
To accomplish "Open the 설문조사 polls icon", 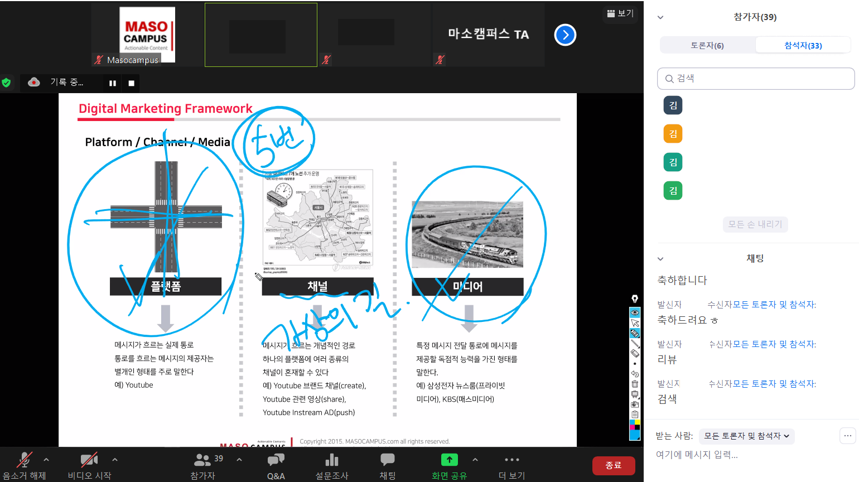I will (x=332, y=465).
